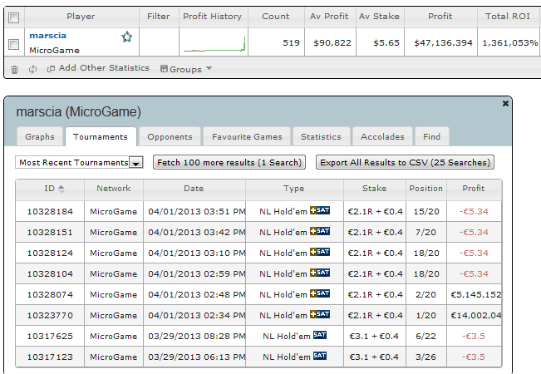This screenshot has width=541, height=374.
Task: Click the Date column header
Action: (x=194, y=189)
